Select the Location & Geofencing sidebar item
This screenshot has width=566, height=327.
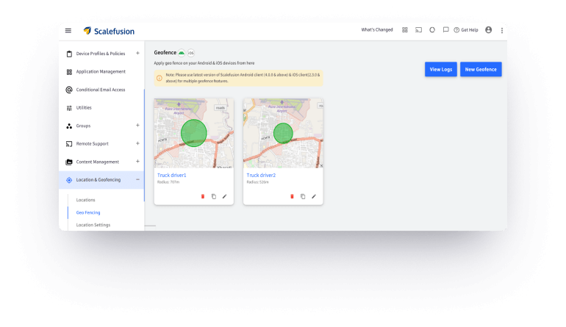point(101,180)
